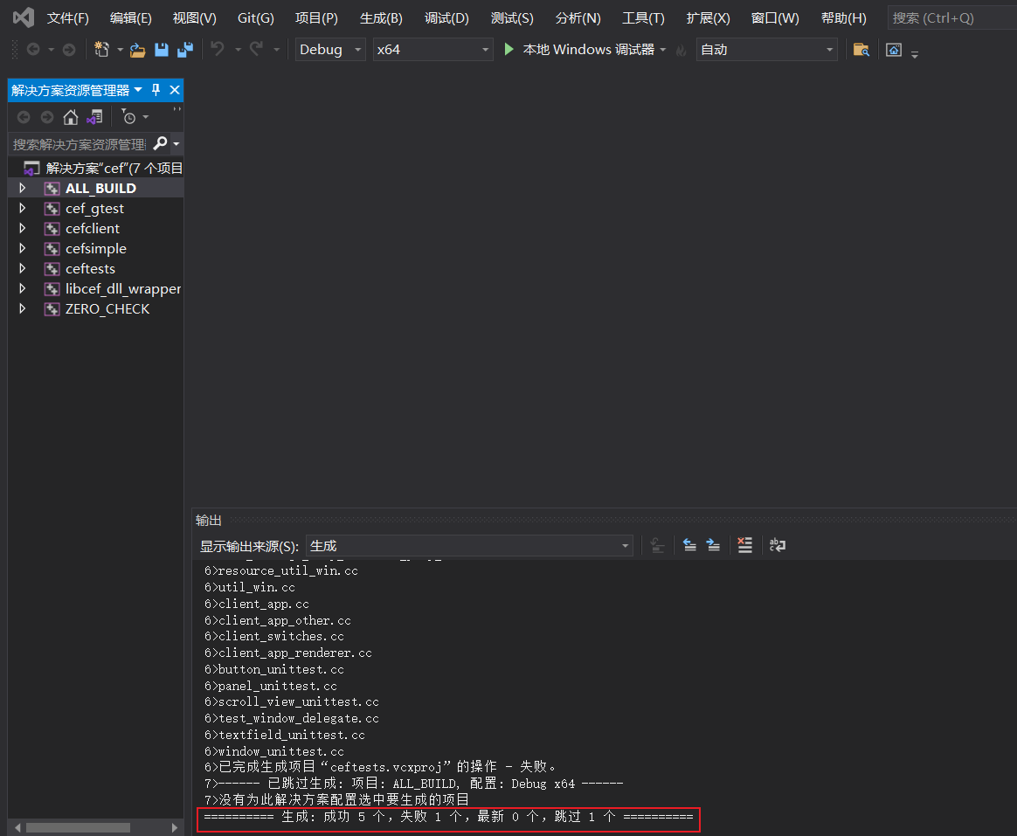Select the ceftests project

pyautogui.click(x=90, y=268)
